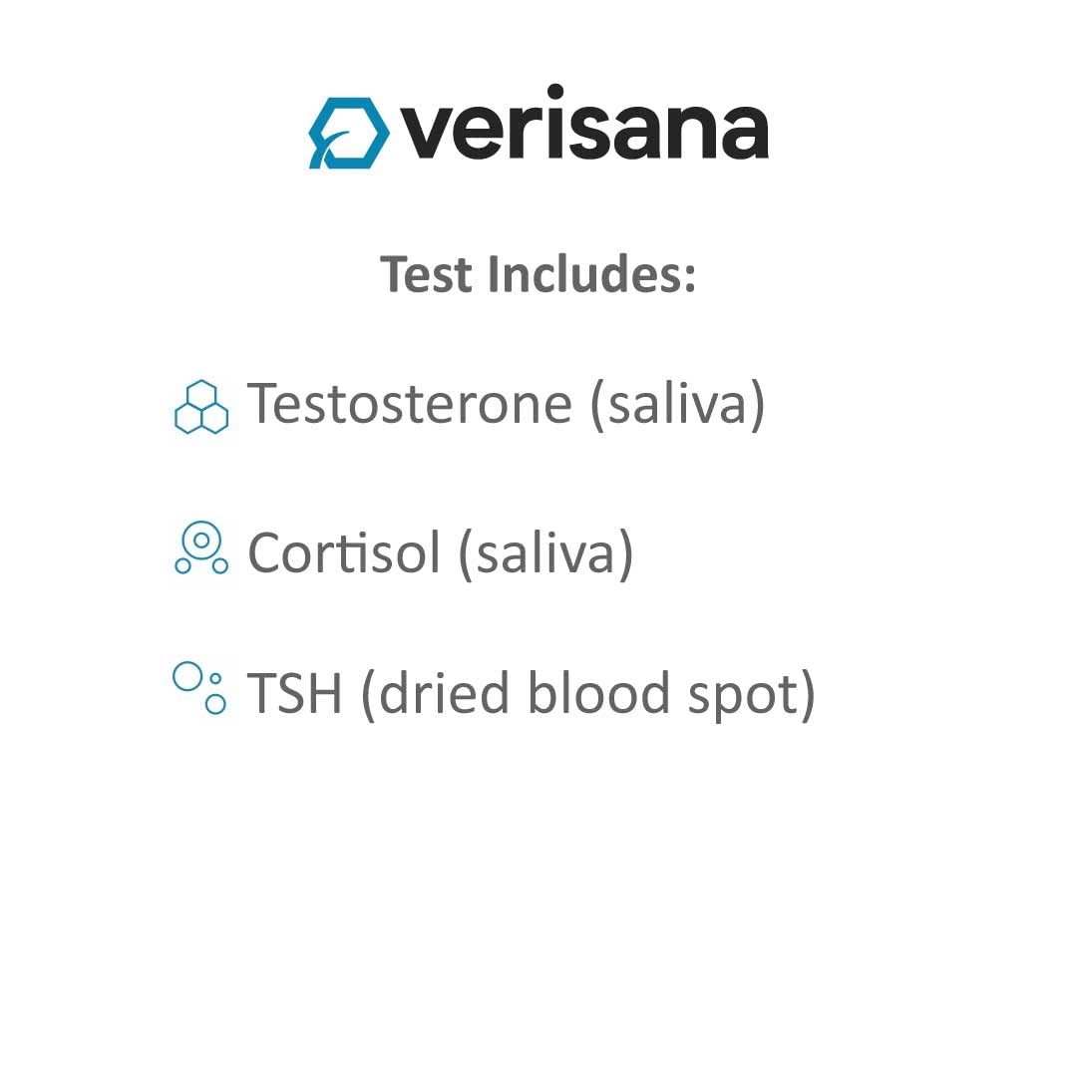Click the verisana wordmark text
The image size is (1077, 1077).
584,131
